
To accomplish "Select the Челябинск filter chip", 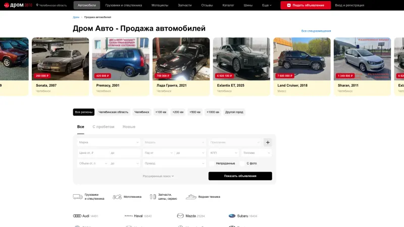I will (x=142, y=112).
